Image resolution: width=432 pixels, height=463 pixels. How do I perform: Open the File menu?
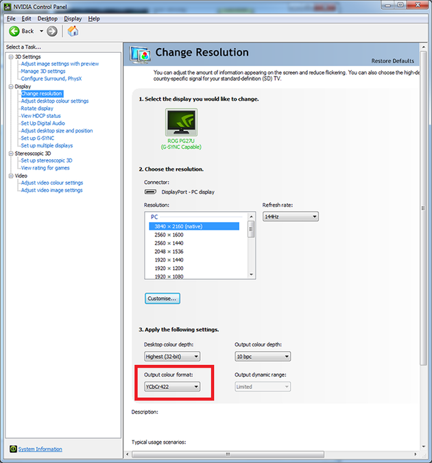(11, 19)
